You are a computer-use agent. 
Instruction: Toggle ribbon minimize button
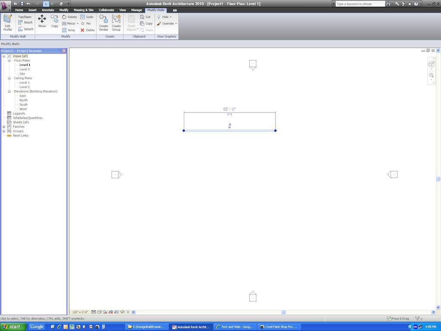[175, 10]
